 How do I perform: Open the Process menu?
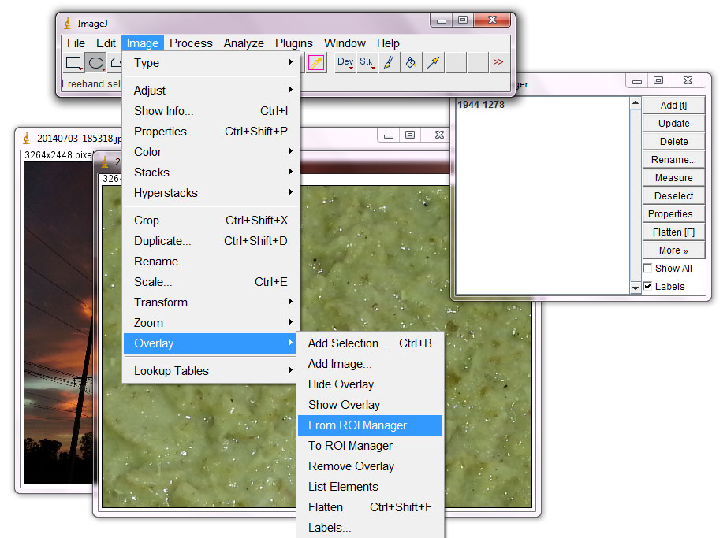tap(190, 43)
